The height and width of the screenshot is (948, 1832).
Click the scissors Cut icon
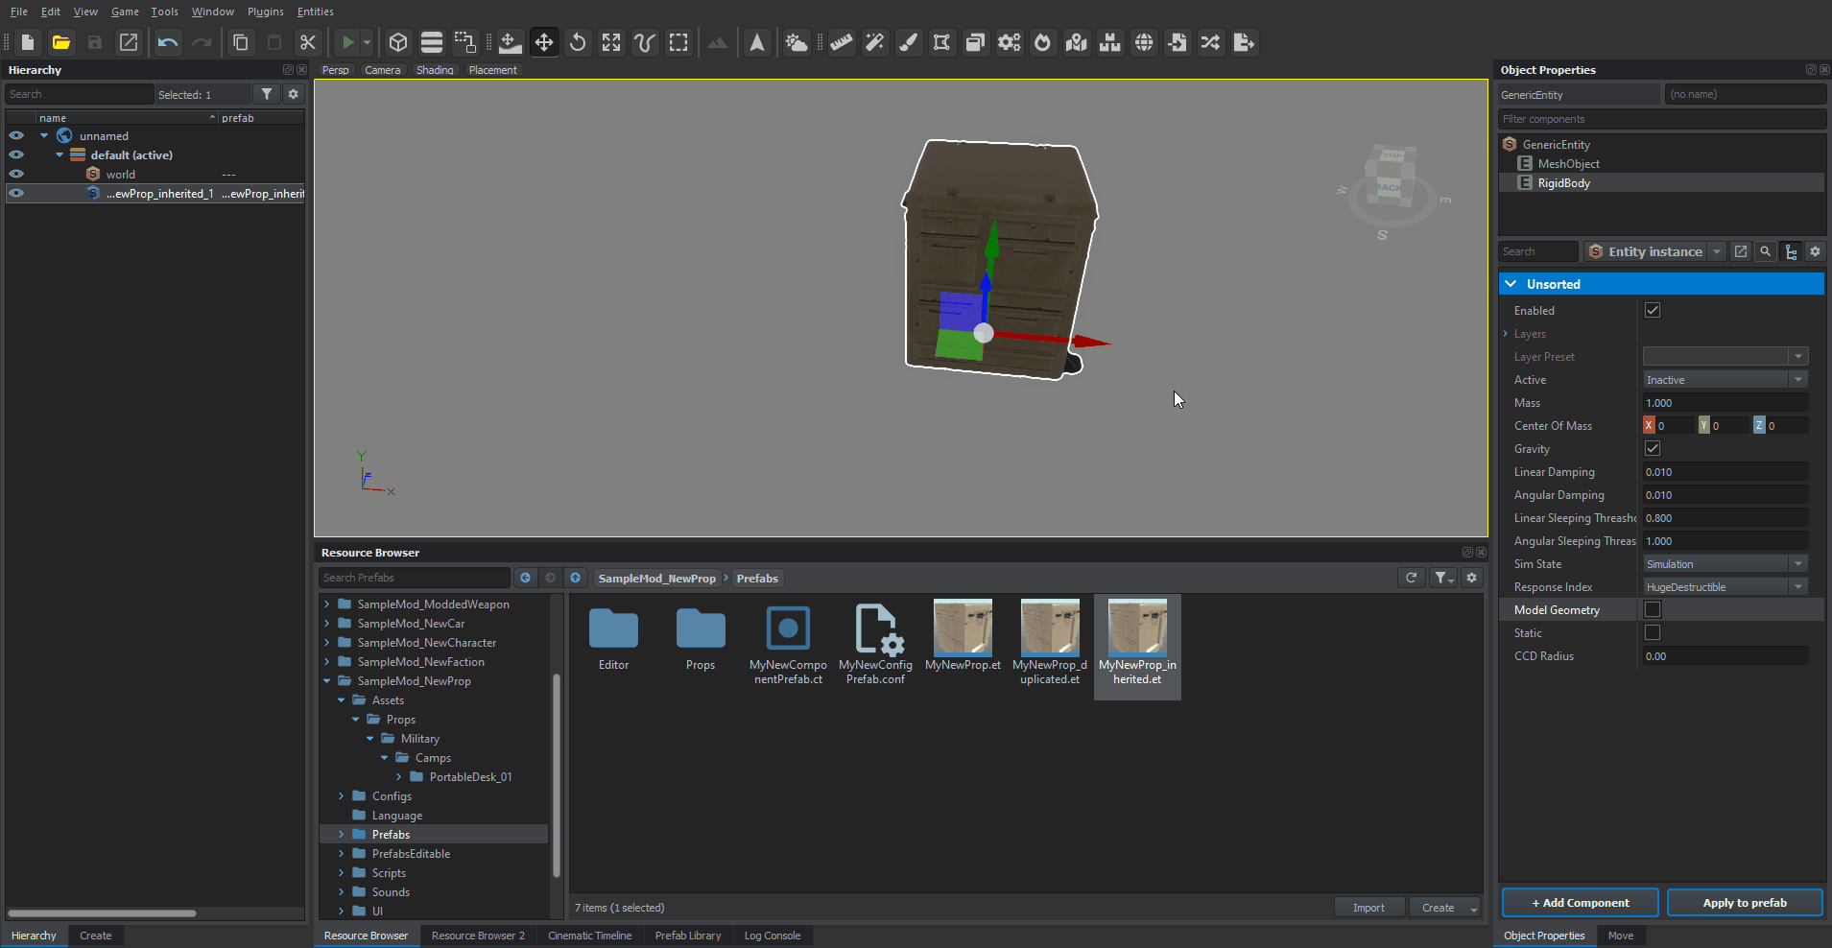[x=308, y=42]
